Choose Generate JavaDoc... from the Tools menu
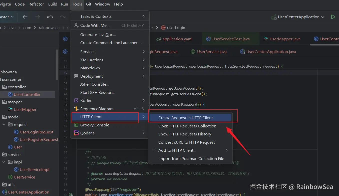 pos(110,35)
